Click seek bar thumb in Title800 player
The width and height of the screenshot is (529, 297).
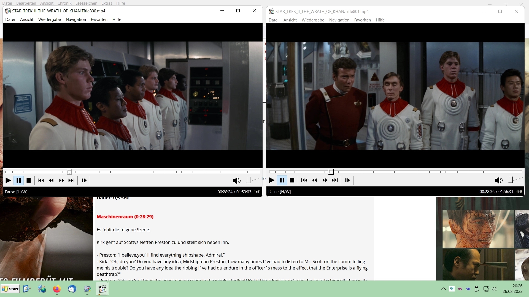coord(69,172)
